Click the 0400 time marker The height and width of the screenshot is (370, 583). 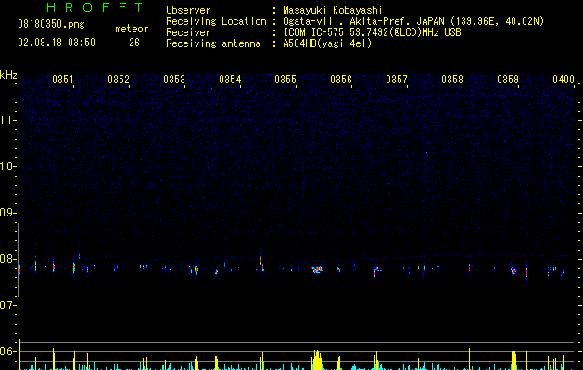[564, 80]
